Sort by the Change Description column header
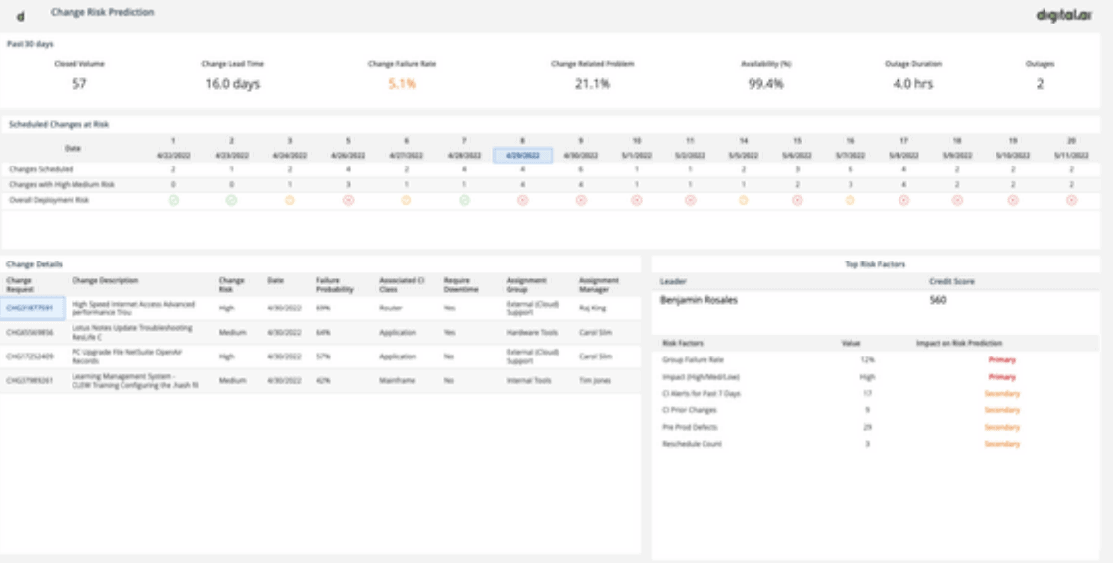The width and height of the screenshot is (1118, 570). (106, 281)
